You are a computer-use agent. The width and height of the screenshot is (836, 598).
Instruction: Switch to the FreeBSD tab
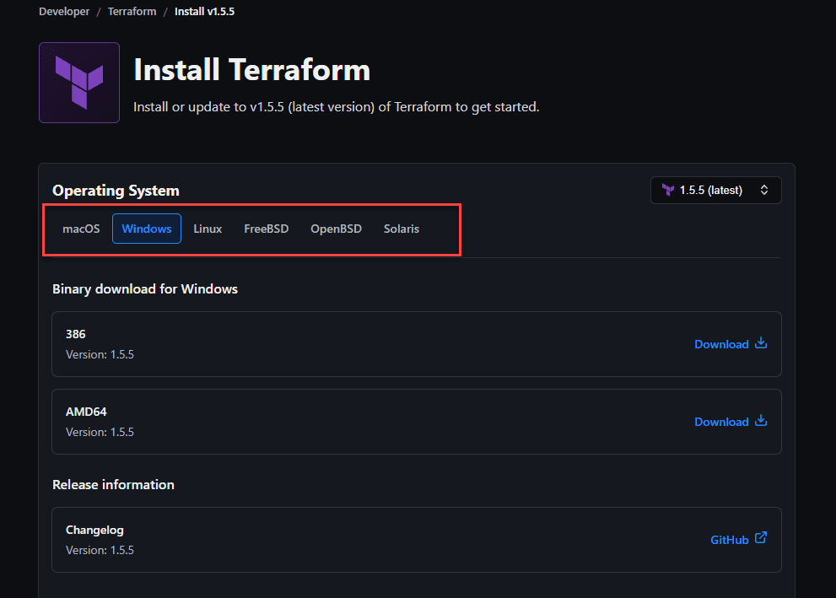pos(266,229)
